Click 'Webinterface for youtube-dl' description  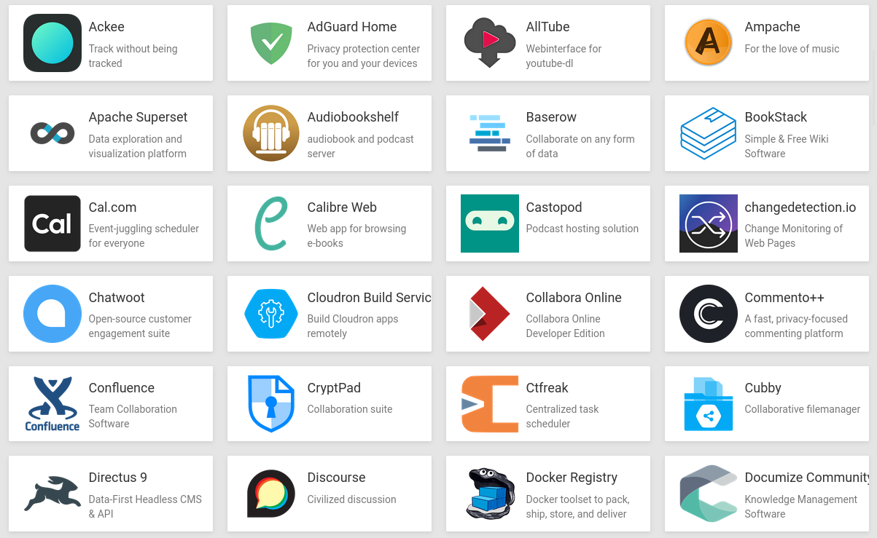click(x=564, y=56)
